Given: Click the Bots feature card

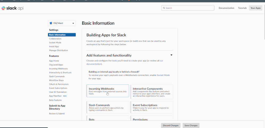Looking at the screenshot, I should tap(108, 118).
